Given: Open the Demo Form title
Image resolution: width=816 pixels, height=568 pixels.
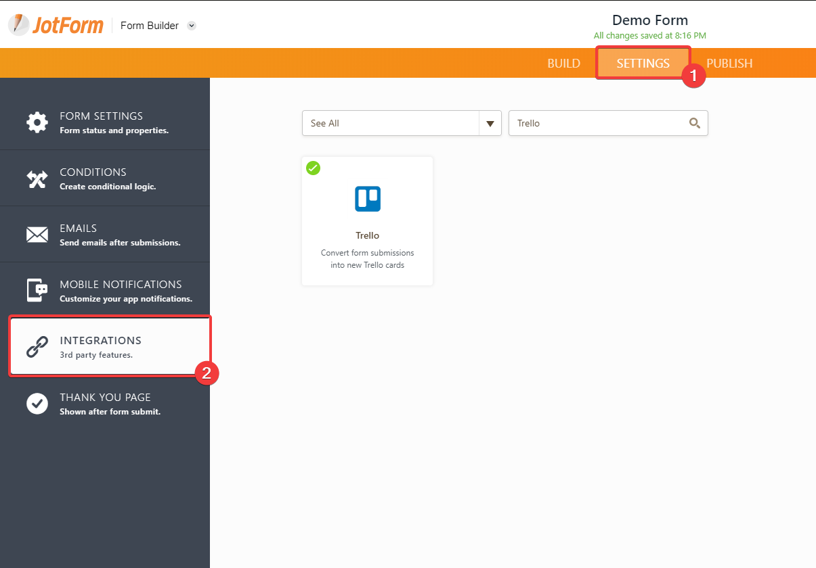Looking at the screenshot, I should click(x=649, y=20).
